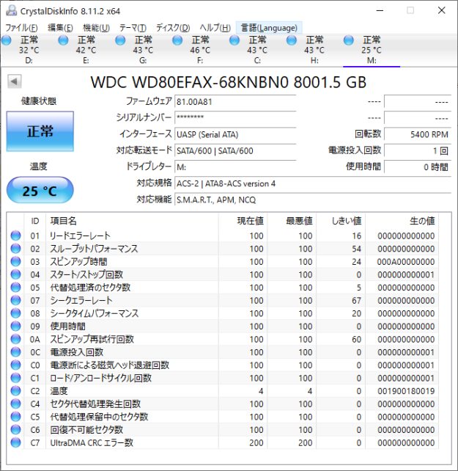Click the 対応機能 field S.M.A.R.T., APM, NCQ
Image resolution: width=458 pixels, height=471 pixels.
pyautogui.click(x=313, y=200)
